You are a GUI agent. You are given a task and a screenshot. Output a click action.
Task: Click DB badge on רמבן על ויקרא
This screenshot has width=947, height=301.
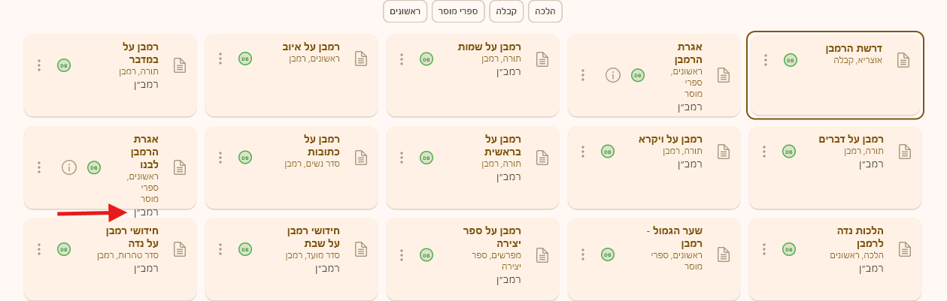(x=608, y=152)
